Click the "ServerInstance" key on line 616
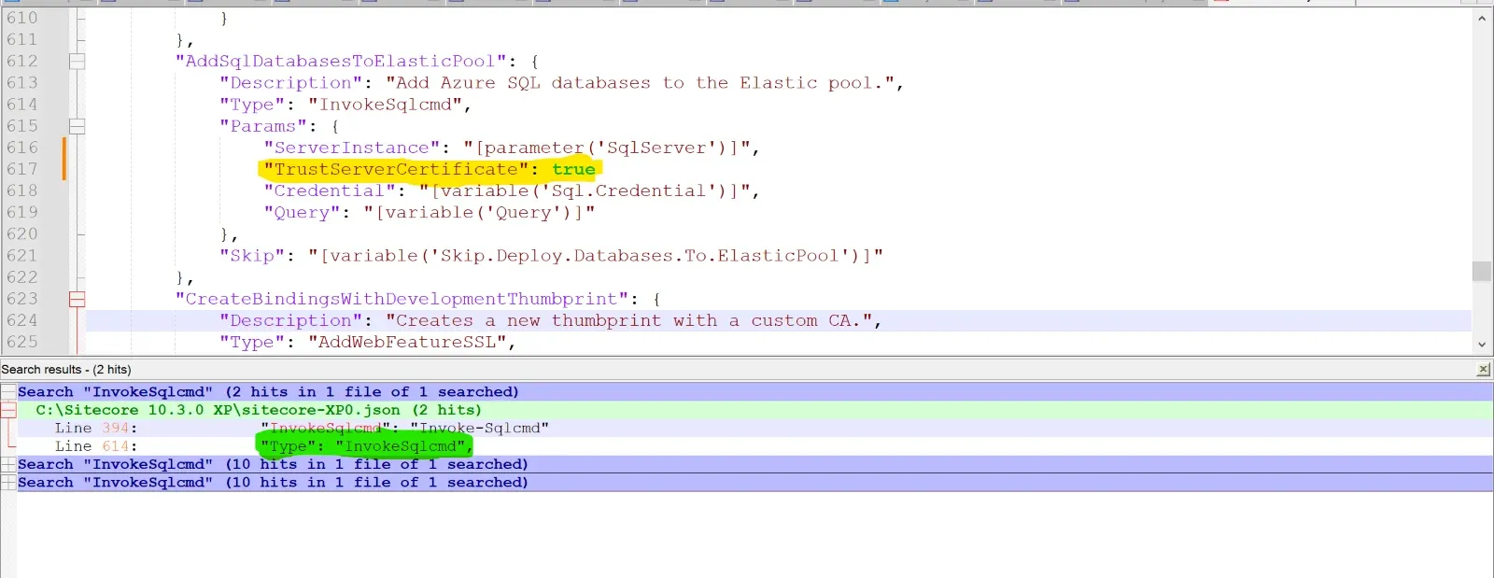Image resolution: width=1494 pixels, height=578 pixels. click(351, 148)
